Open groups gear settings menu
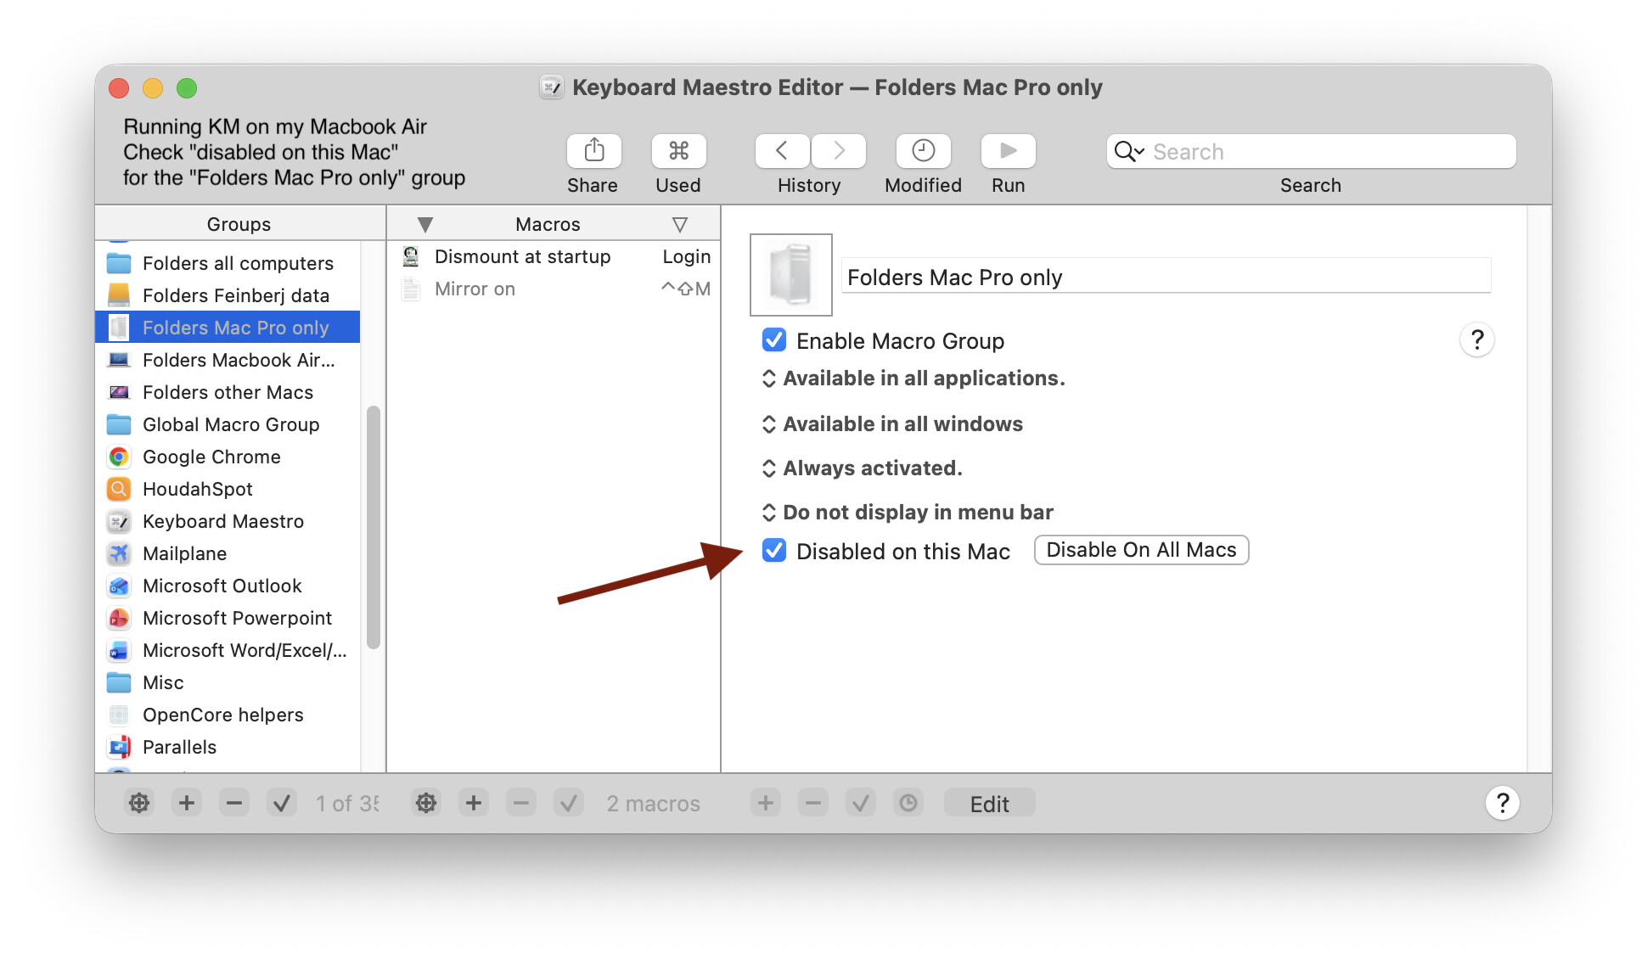 139,803
